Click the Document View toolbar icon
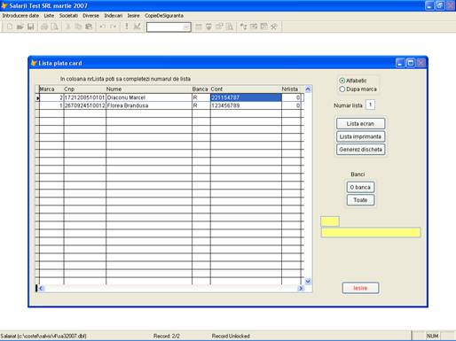The height and width of the screenshot is (341, 456). click(x=230, y=27)
